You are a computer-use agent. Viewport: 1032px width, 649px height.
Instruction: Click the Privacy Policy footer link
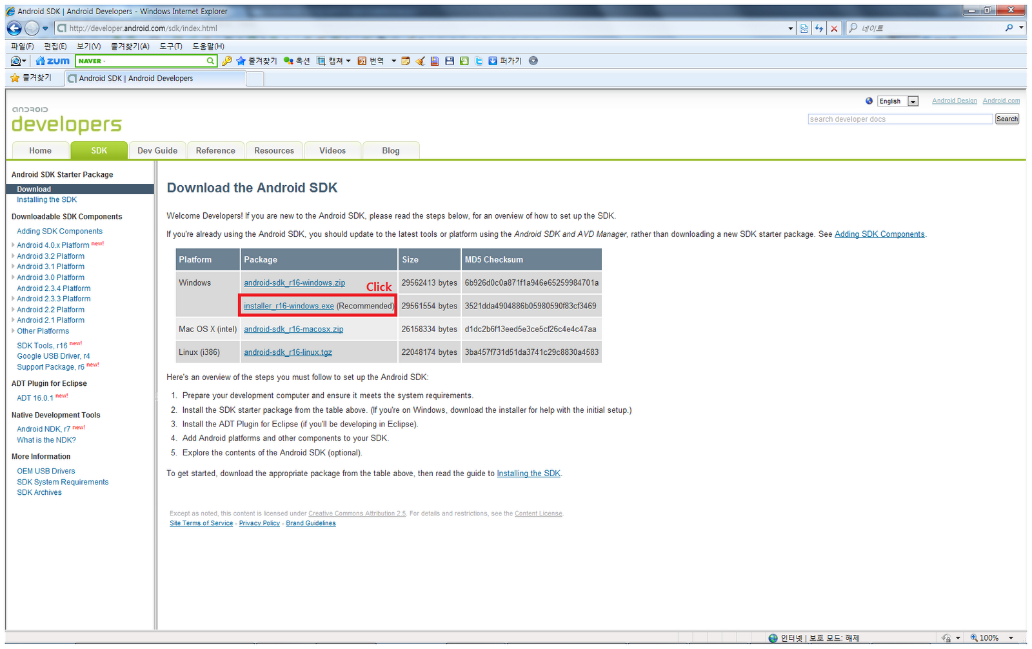point(259,523)
